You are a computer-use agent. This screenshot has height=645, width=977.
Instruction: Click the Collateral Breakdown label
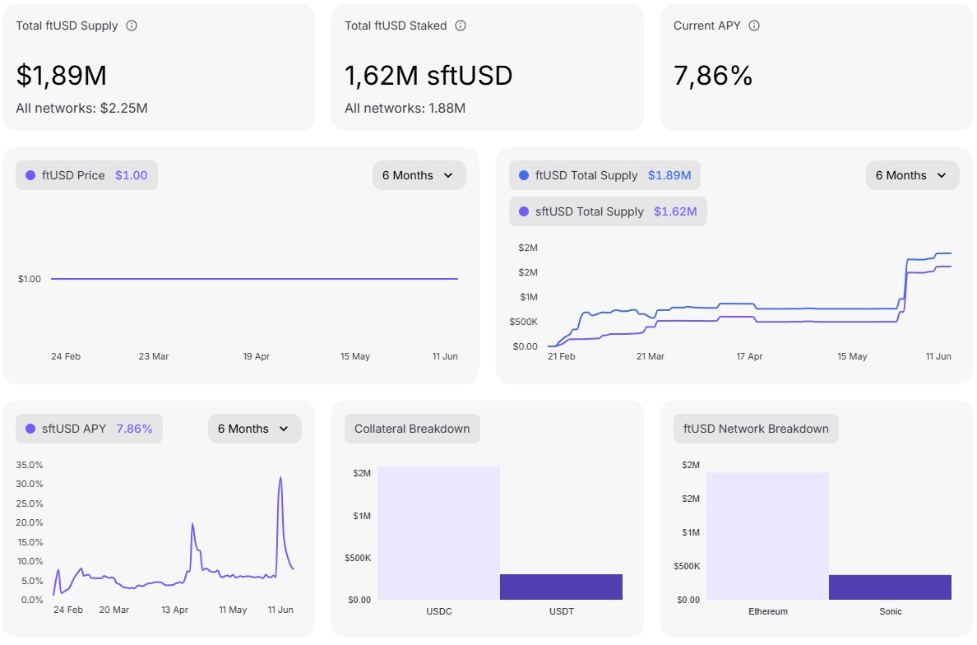(x=412, y=429)
